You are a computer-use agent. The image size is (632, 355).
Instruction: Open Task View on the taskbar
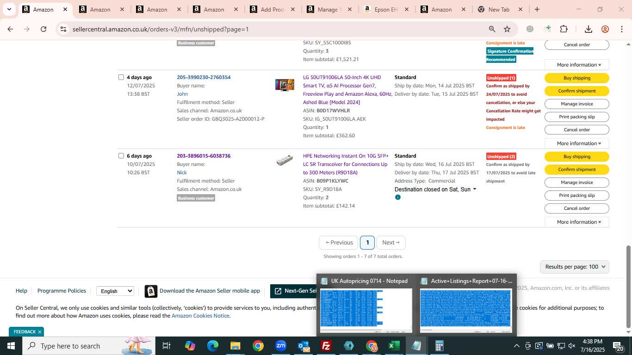pyautogui.click(x=167, y=346)
